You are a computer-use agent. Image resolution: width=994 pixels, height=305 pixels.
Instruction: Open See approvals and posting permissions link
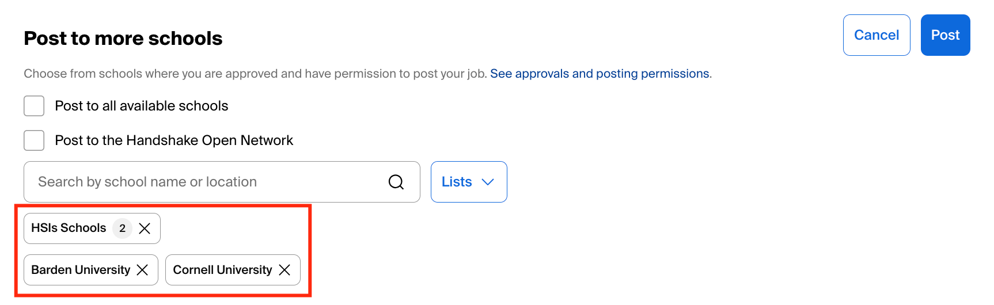601,74
